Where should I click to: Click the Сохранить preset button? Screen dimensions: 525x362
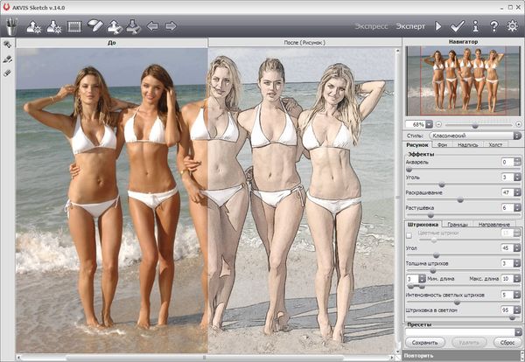[x=424, y=343]
